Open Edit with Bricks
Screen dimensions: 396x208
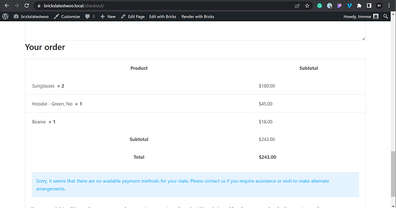162,17
